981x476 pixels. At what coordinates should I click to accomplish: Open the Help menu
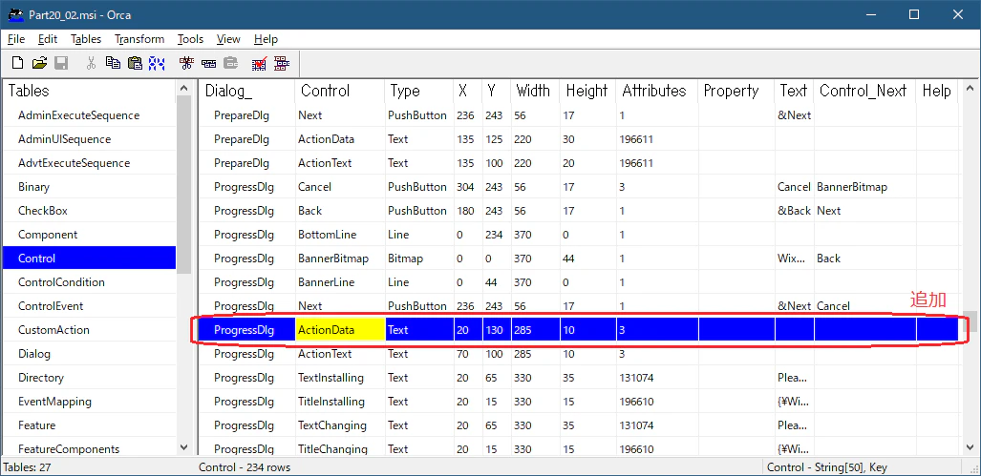point(266,39)
